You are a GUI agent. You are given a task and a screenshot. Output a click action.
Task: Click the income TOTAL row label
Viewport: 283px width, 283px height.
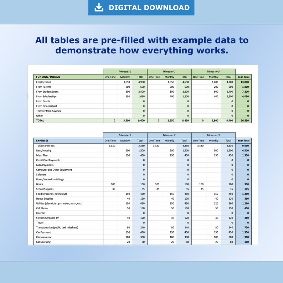click(40, 120)
